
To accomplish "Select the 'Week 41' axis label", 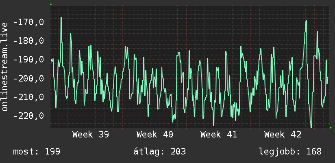I will click(219, 135).
